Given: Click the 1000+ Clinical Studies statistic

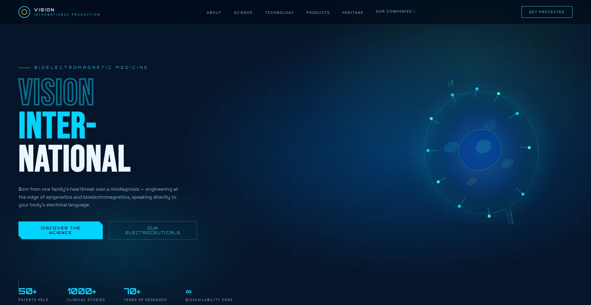Looking at the screenshot, I should (x=86, y=294).
